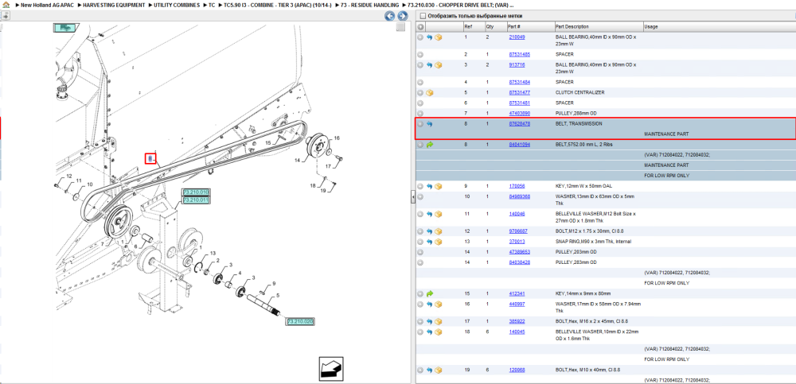
Task: Click the box icon for ref 9 KEY
Action: [x=438, y=186]
